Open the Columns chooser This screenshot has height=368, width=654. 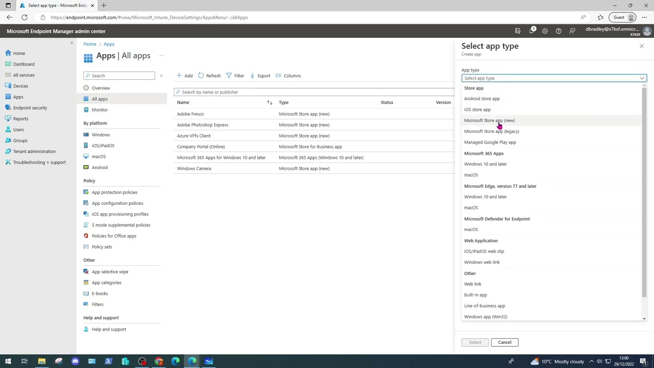tap(288, 76)
